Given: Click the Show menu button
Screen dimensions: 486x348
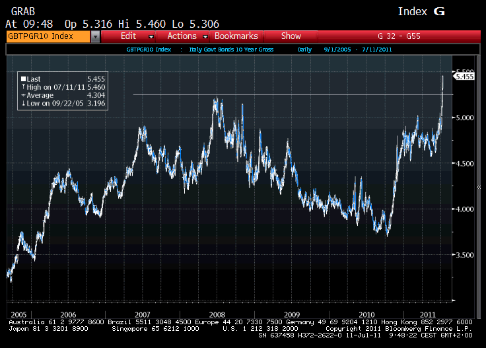Looking at the screenshot, I should point(291,36).
